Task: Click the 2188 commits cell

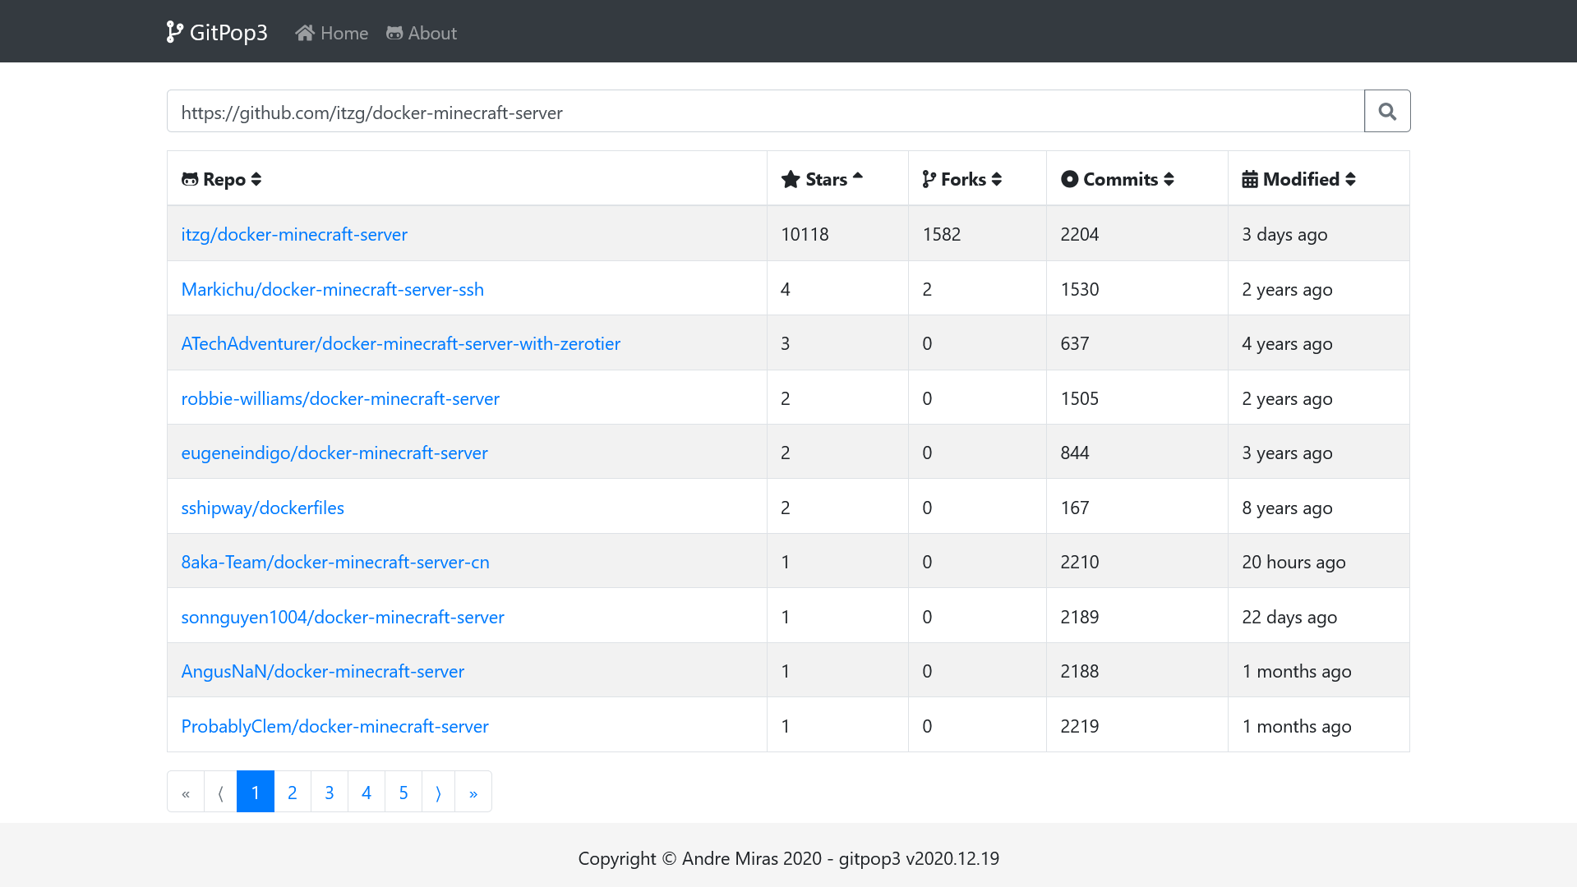Action: pyautogui.click(x=1137, y=671)
